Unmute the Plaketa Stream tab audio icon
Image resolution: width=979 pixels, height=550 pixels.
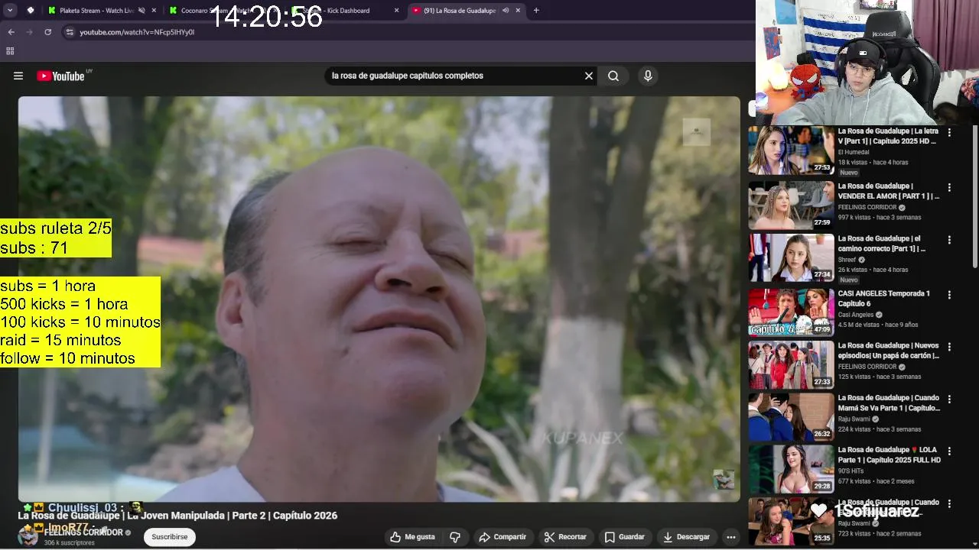141,11
